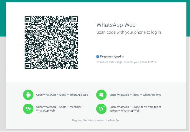Click 'Requires the latest version of WhatsApp' text
Screen dimensions: 190x132
point(96,120)
